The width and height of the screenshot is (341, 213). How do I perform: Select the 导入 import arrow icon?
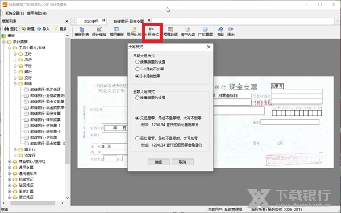click(43, 29)
